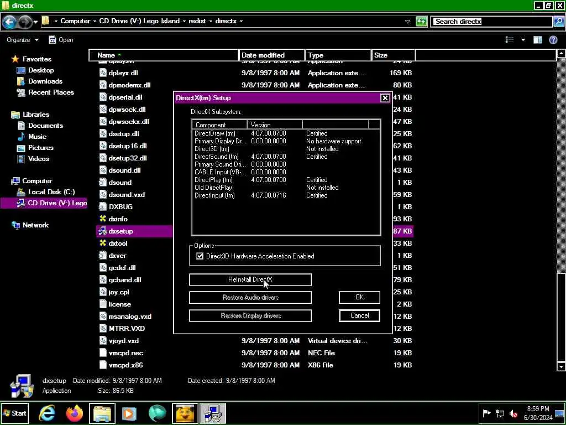Click the ReInstall DirectX button
Image resolution: width=566 pixels, height=425 pixels.
(250, 279)
